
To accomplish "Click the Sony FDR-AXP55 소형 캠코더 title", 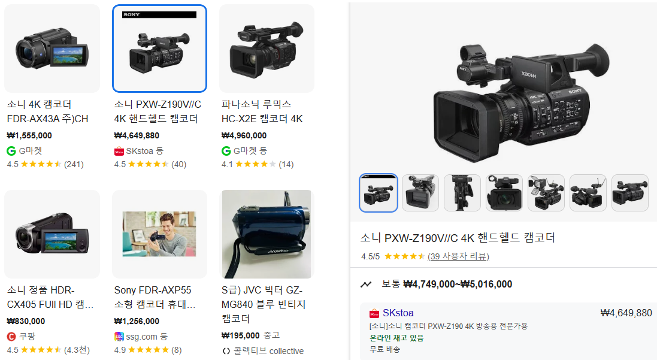I will coord(155,297).
